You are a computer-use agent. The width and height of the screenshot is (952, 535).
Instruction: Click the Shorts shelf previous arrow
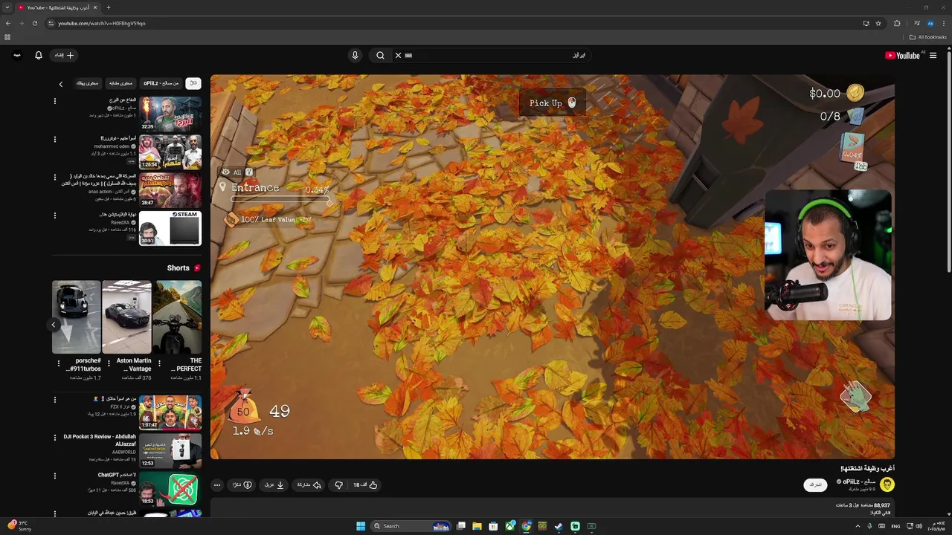click(x=54, y=325)
